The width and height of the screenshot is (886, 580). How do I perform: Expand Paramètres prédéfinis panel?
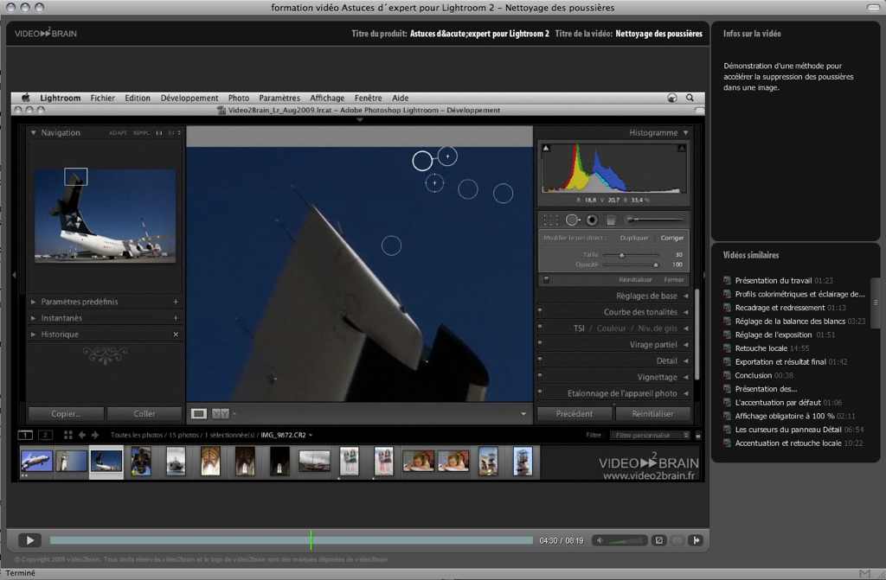pos(34,302)
